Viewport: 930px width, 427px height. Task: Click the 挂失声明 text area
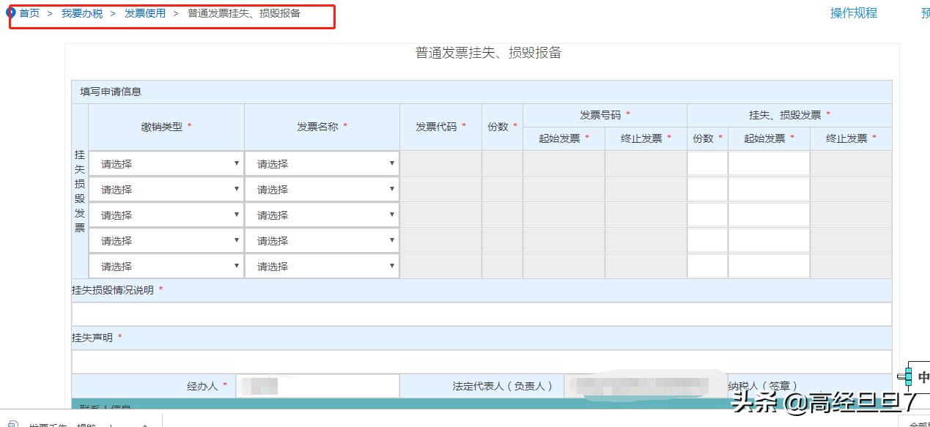(x=480, y=360)
